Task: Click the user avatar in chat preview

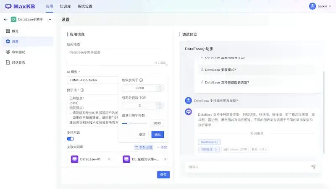Action: pyautogui.click(x=188, y=101)
